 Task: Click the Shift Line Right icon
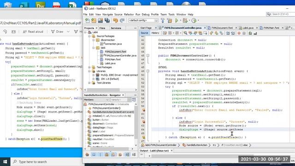(233, 33)
